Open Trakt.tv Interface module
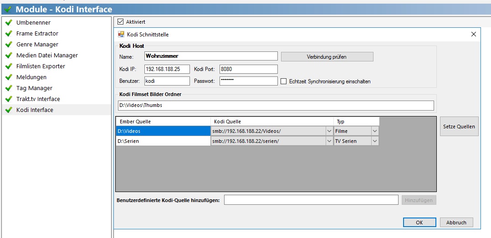The height and width of the screenshot is (238, 491). tap(56, 99)
